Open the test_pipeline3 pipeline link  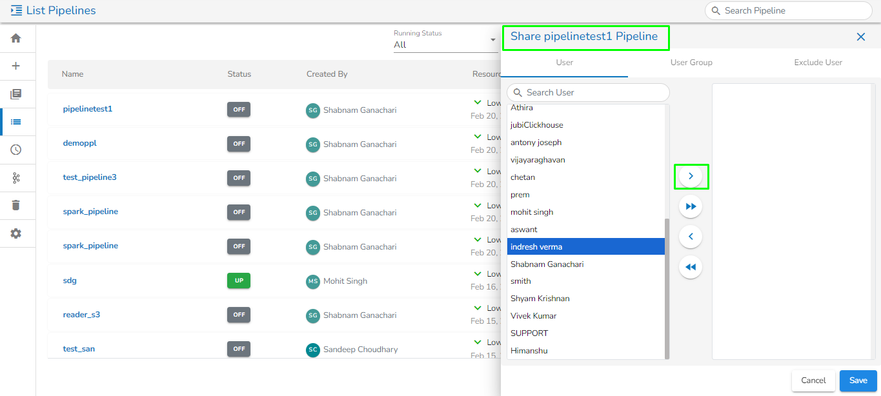[90, 177]
